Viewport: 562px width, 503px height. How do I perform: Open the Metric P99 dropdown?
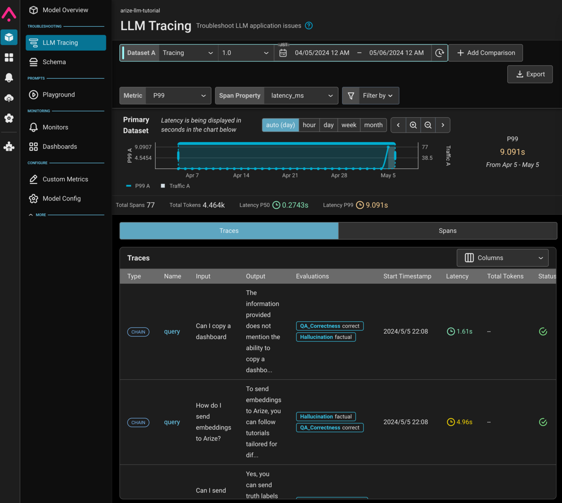178,96
